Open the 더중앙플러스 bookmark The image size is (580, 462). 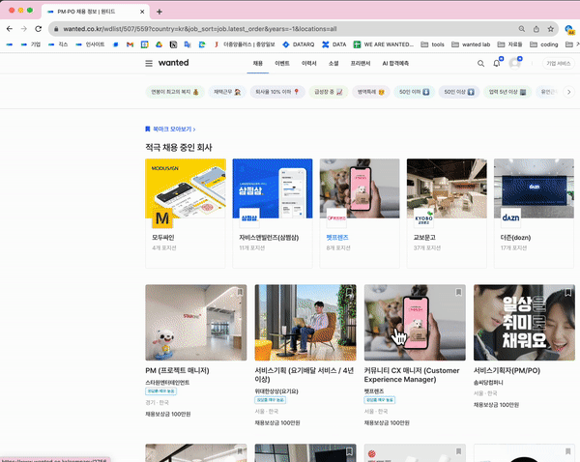(x=245, y=44)
